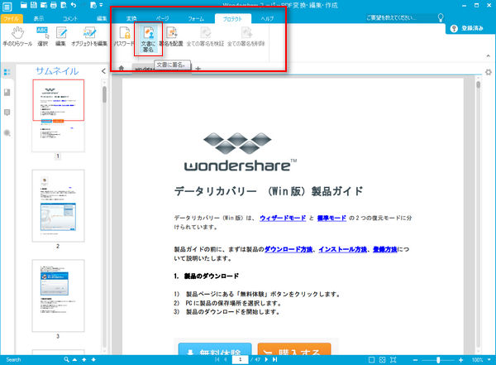Open the 100% zoom level dropdown

[489, 359]
